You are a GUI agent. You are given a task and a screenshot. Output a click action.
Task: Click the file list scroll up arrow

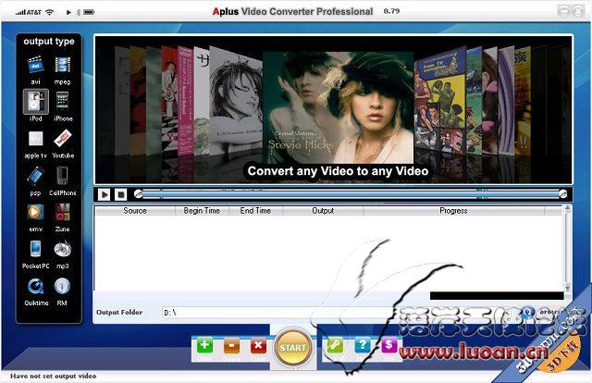[x=567, y=208]
